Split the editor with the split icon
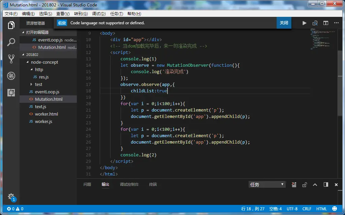 coord(326,23)
